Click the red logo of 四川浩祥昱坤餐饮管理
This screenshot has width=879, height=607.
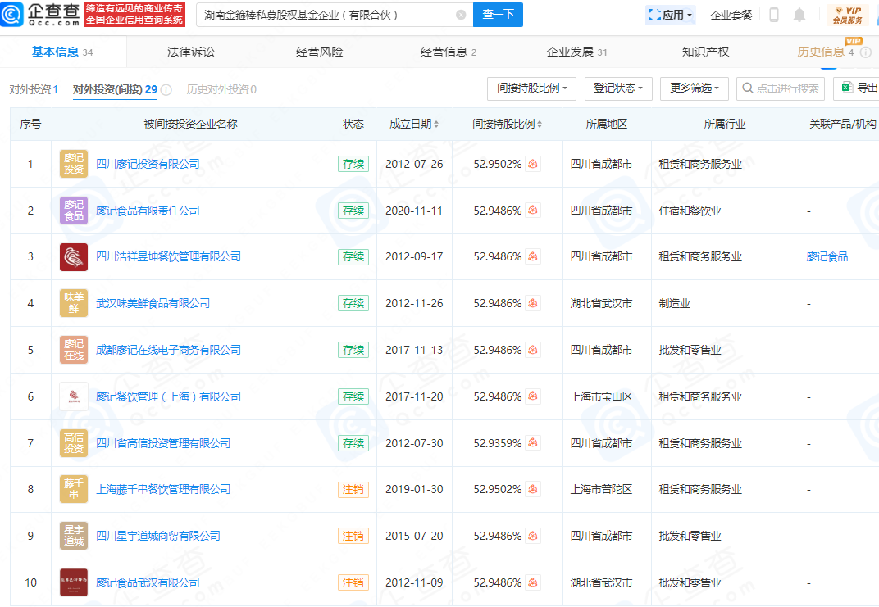point(74,257)
